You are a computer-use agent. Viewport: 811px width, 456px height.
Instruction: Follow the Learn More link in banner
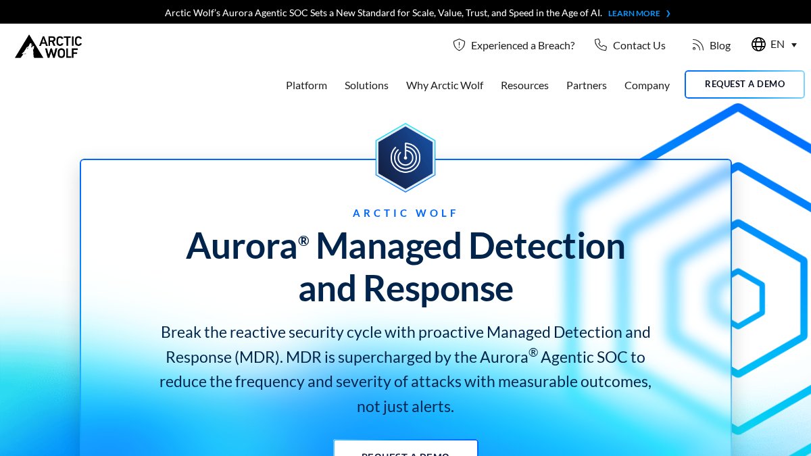click(634, 14)
